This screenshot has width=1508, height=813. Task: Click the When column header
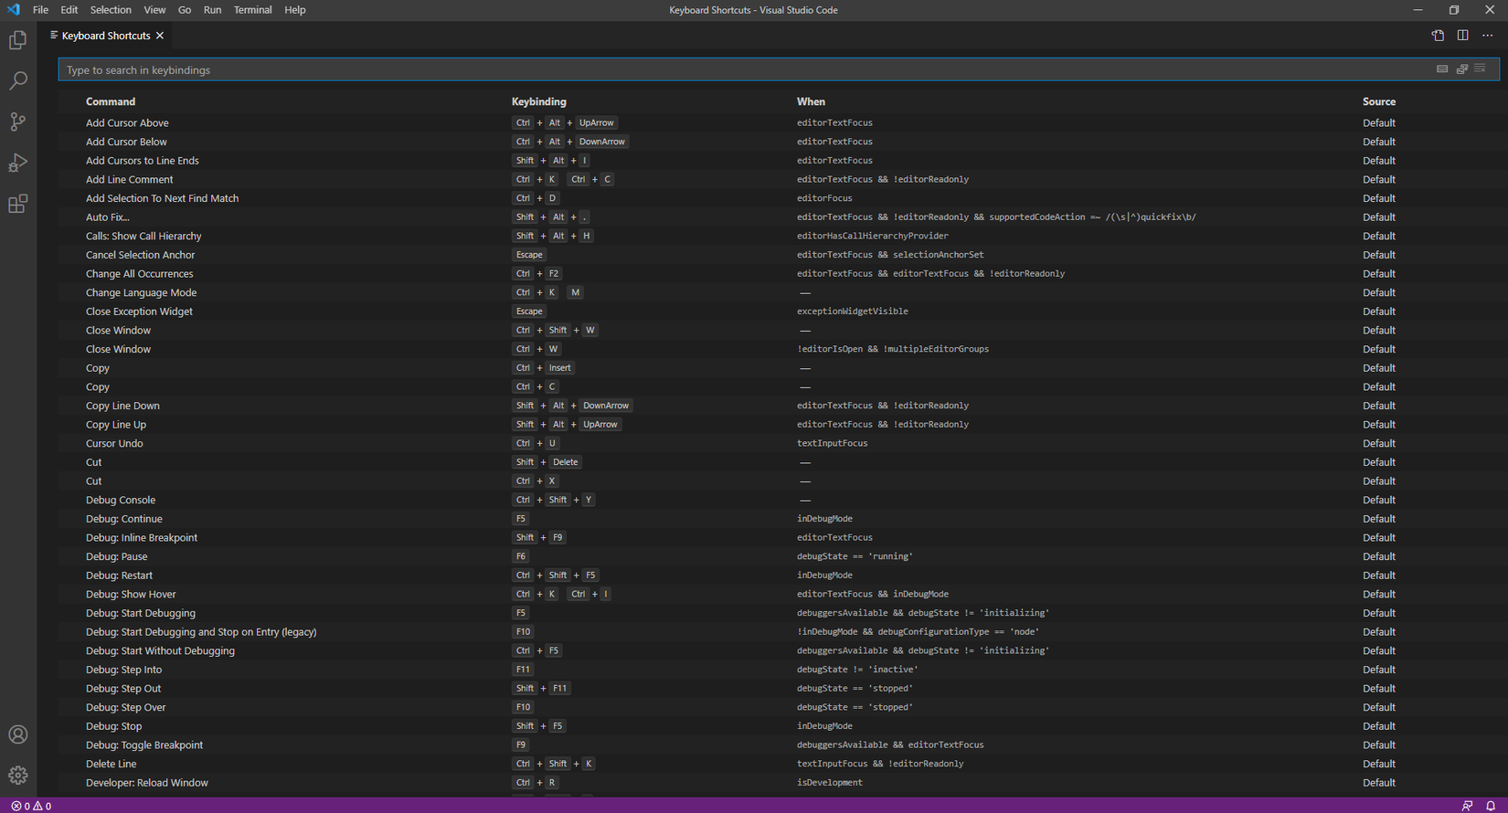click(811, 101)
